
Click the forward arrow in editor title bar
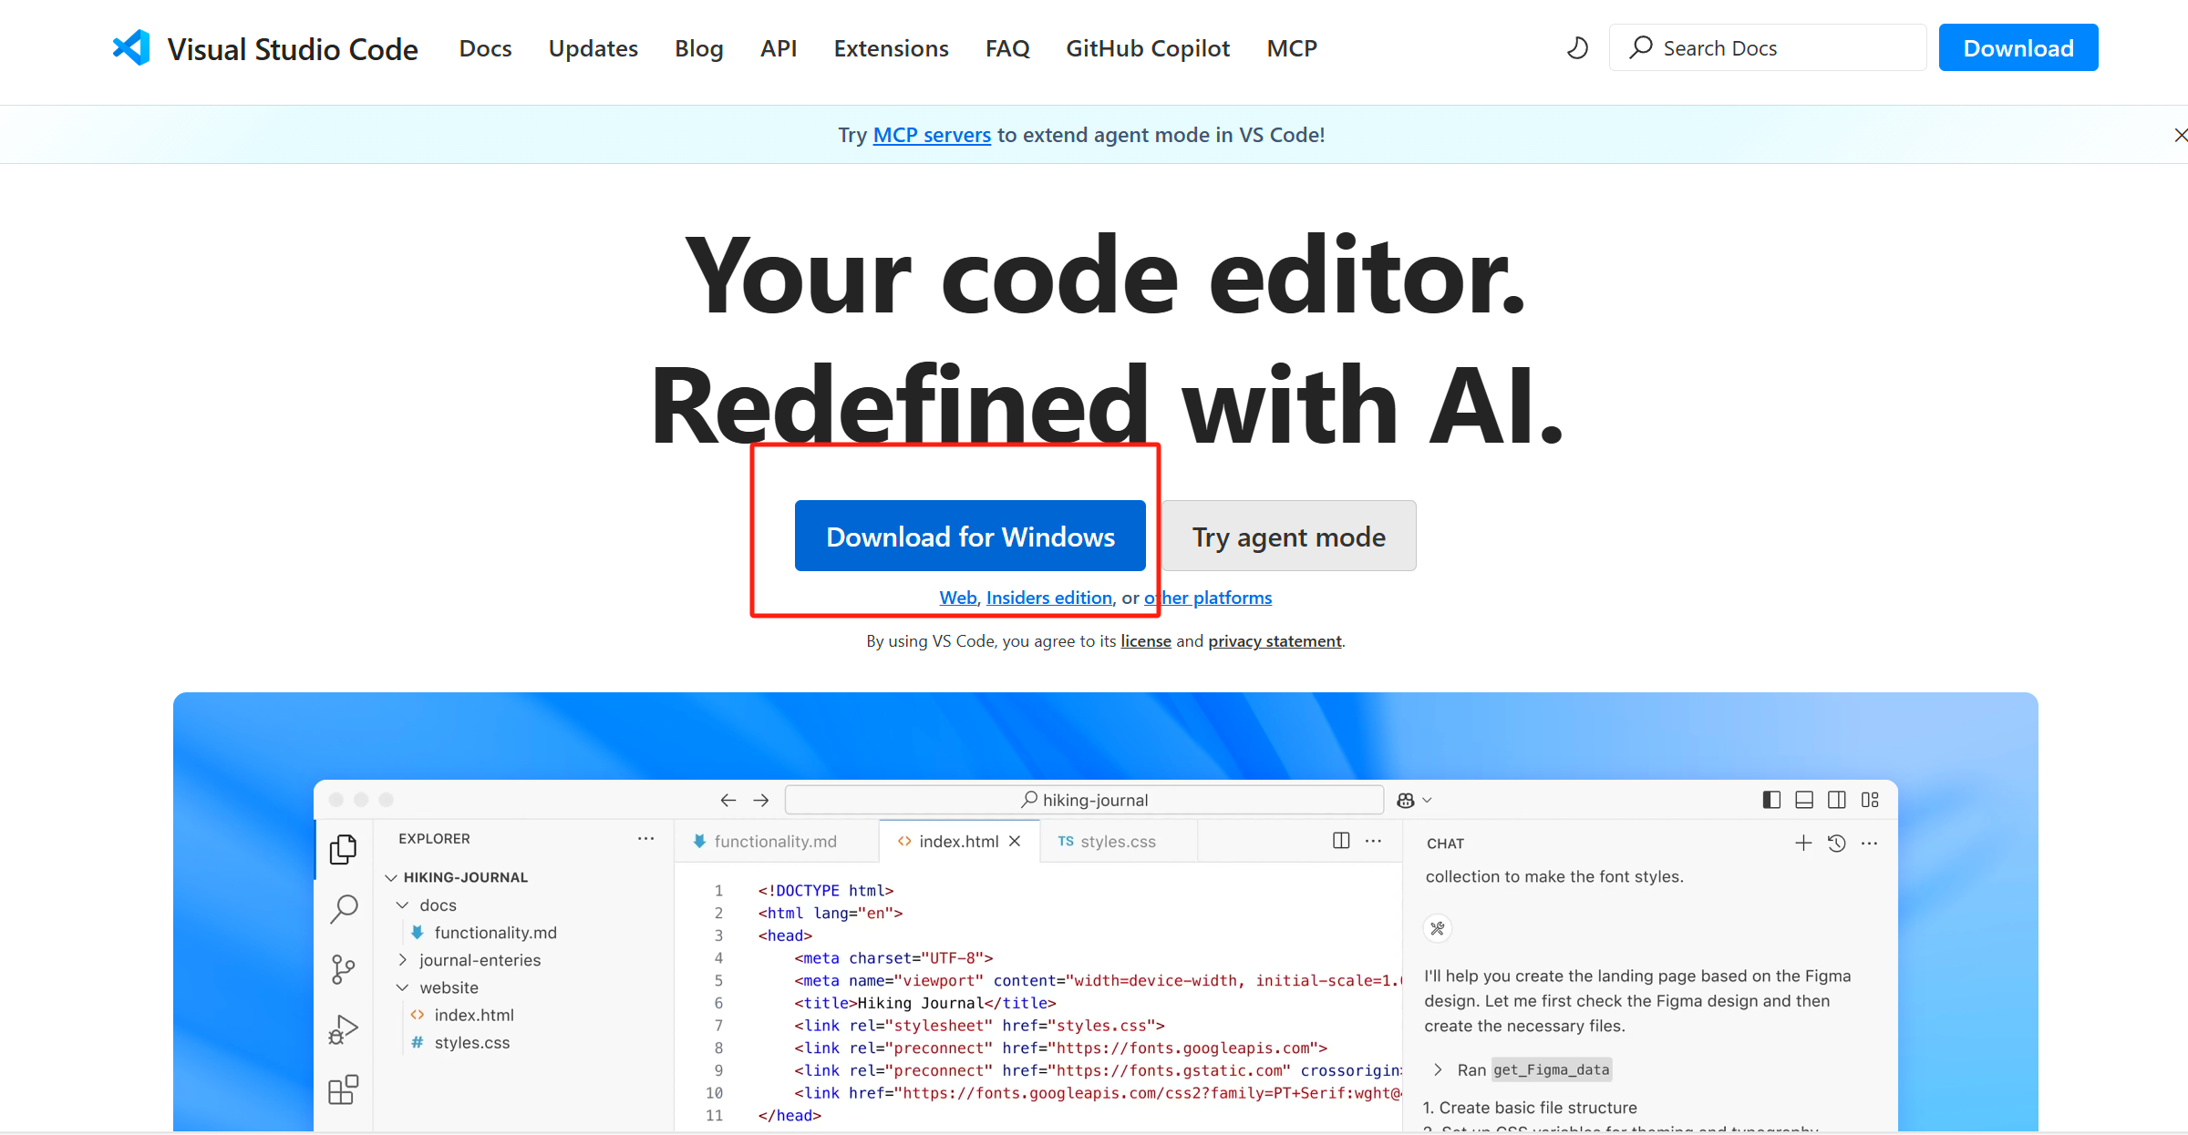click(761, 800)
